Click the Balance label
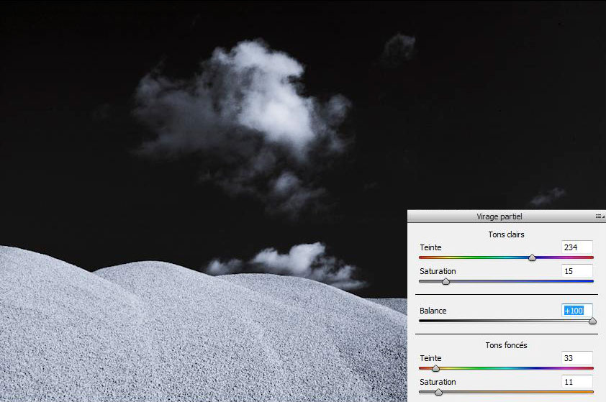606x402 pixels. coord(433,311)
